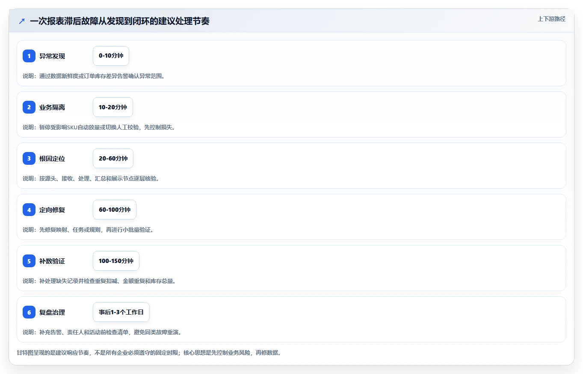The width and height of the screenshot is (583, 374).
Task: Click the description about 数据新鲜度或订单库存差异告警
Action: pyautogui.click(x=94, y=76)
